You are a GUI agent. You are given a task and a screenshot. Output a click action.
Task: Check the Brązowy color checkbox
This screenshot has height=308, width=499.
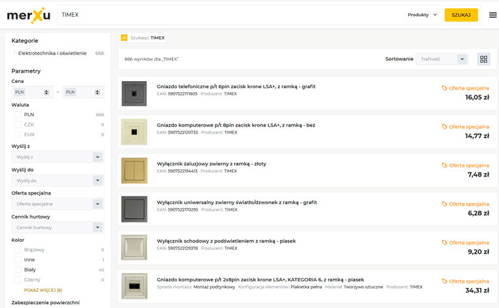pyautogui.click(x=18, y=250)
